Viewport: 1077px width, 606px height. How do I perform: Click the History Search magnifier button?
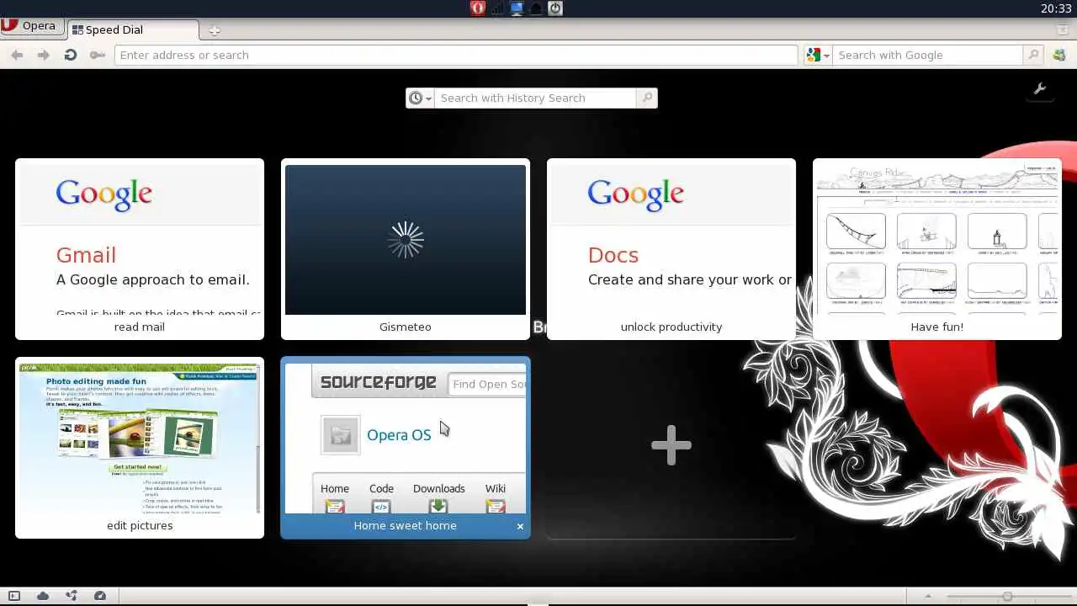646,98
